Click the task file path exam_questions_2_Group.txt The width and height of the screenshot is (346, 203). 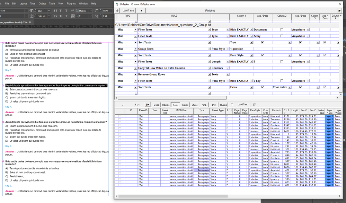click(x=163, y=25)
